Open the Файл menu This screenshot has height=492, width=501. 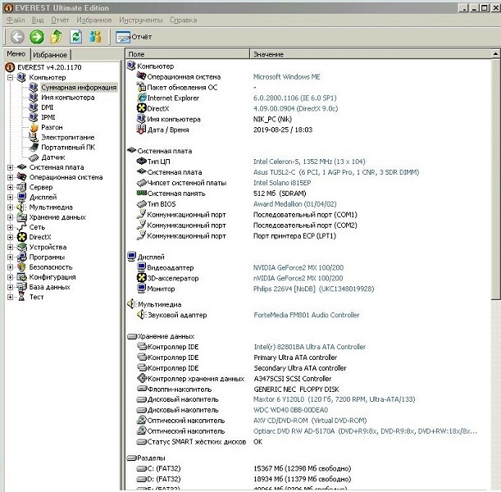(x=16, y=20)
